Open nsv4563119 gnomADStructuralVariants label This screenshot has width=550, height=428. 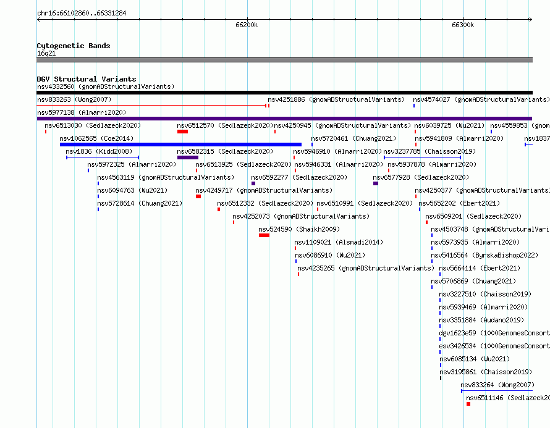tap(166, 177)
